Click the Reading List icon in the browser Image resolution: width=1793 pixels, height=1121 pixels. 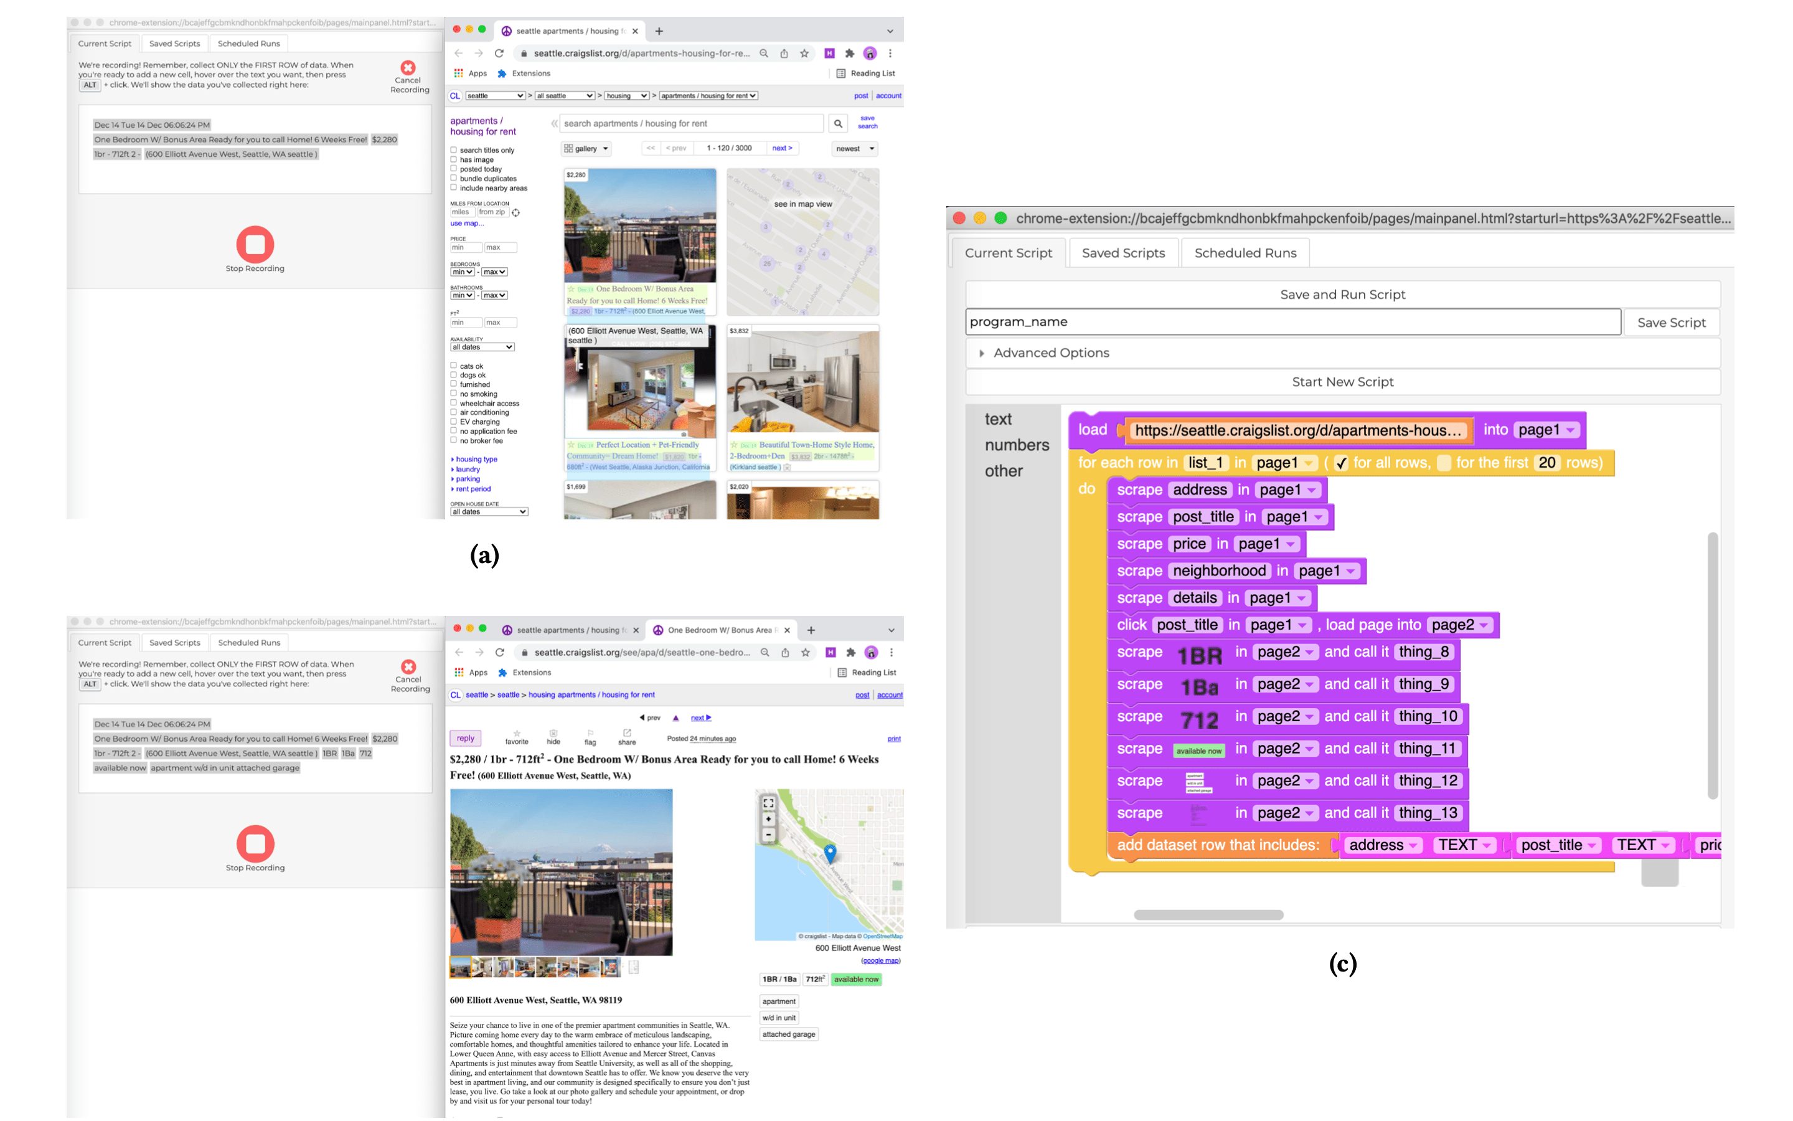[x=840, y=73]
